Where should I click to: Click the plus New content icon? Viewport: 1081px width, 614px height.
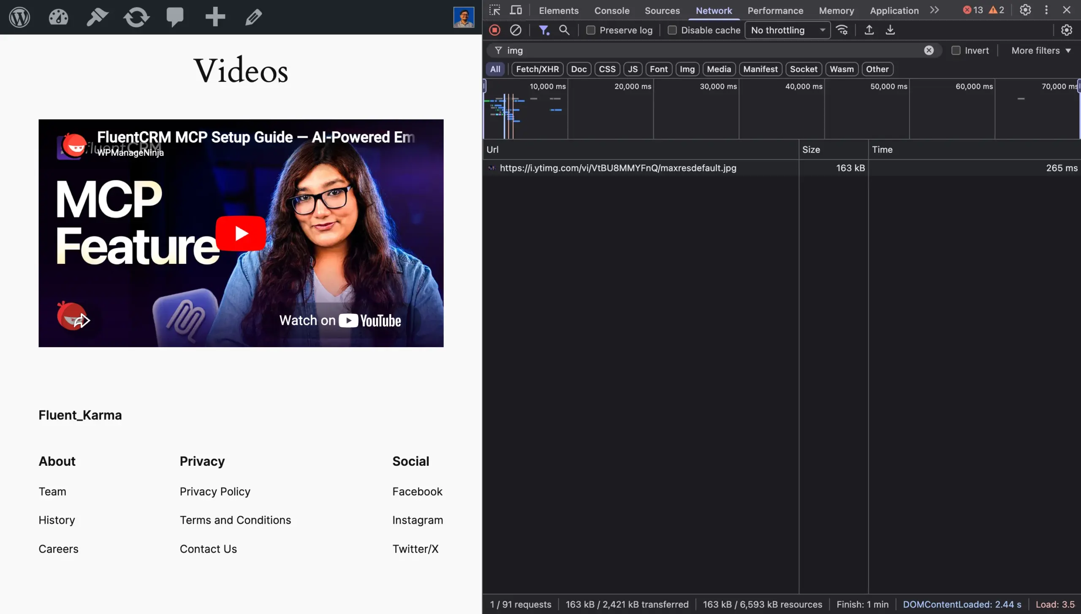click(215, 17)
